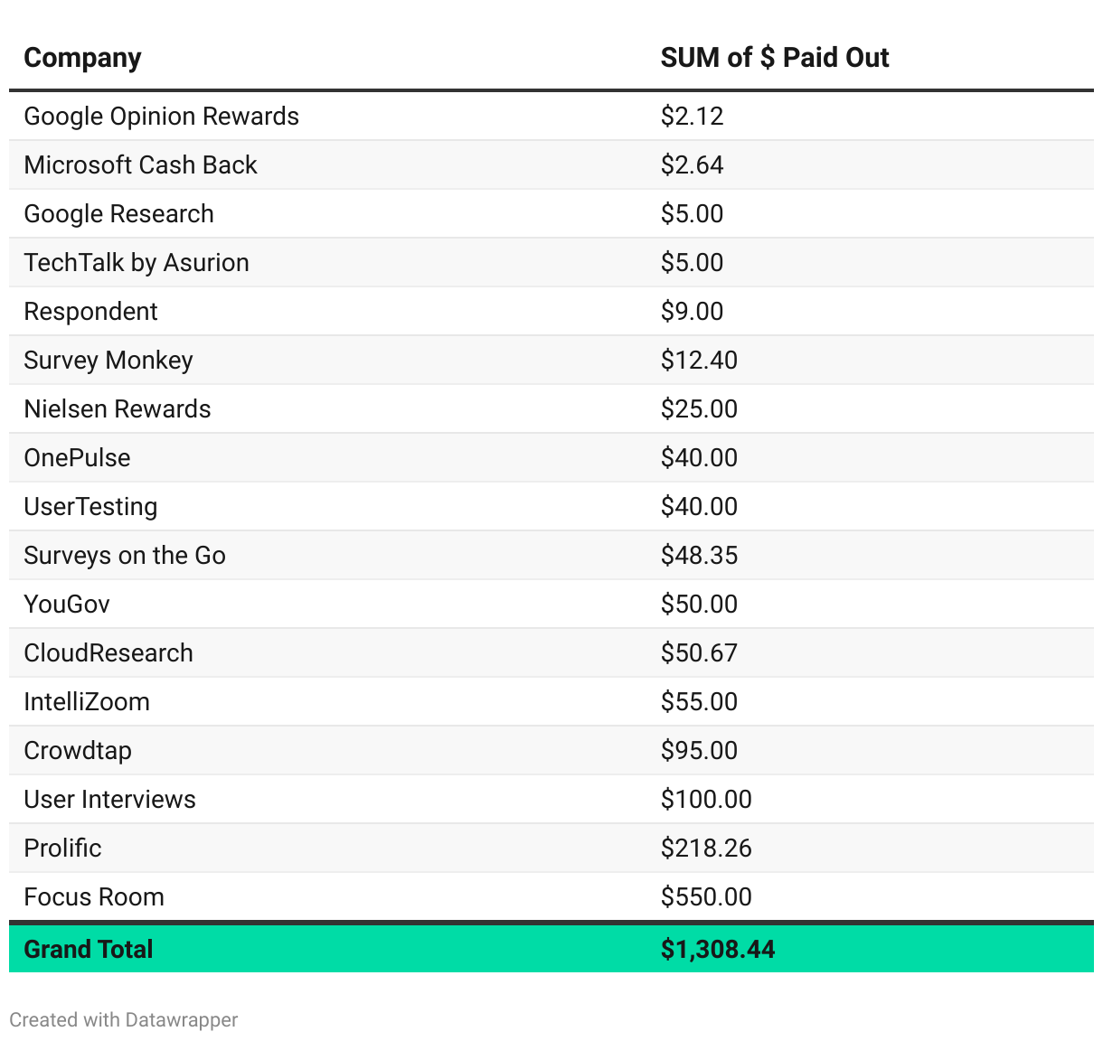1103x1041 pixels.
Task: Select the Prolific $218.26 payout value
Action: point(706,849)
